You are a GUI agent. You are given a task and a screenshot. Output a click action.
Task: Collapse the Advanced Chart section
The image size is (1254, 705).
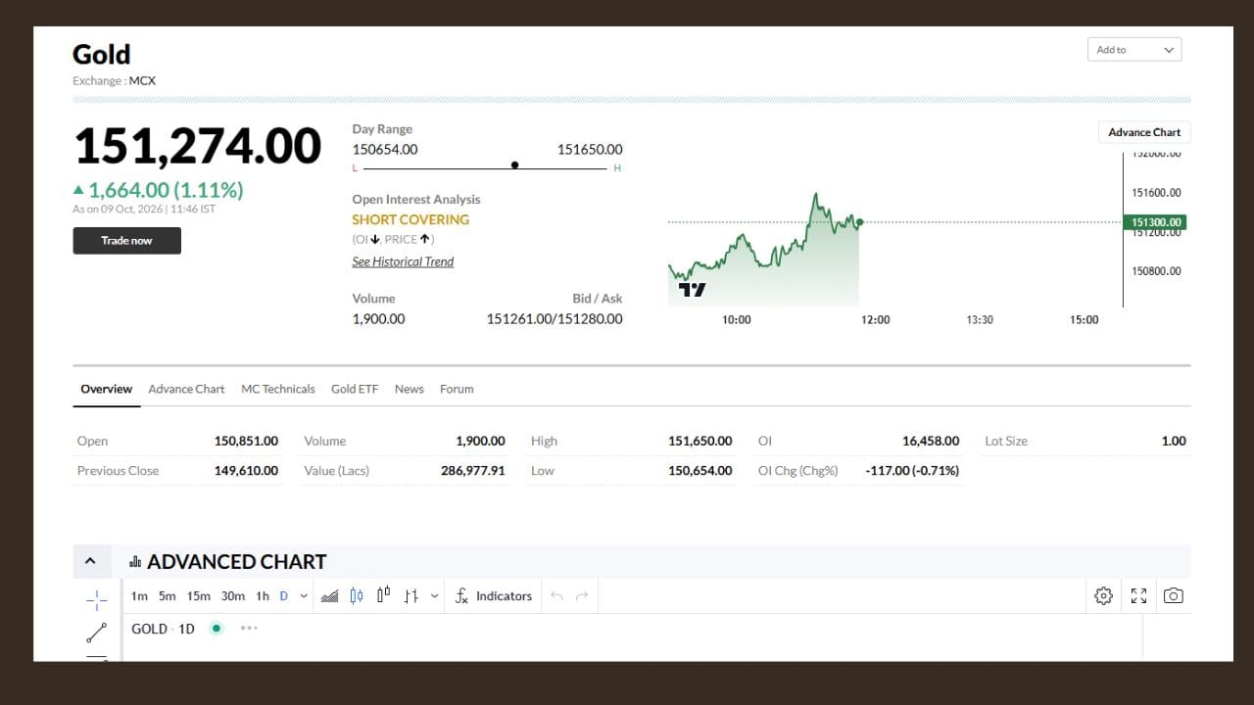(x=90, y=561)
